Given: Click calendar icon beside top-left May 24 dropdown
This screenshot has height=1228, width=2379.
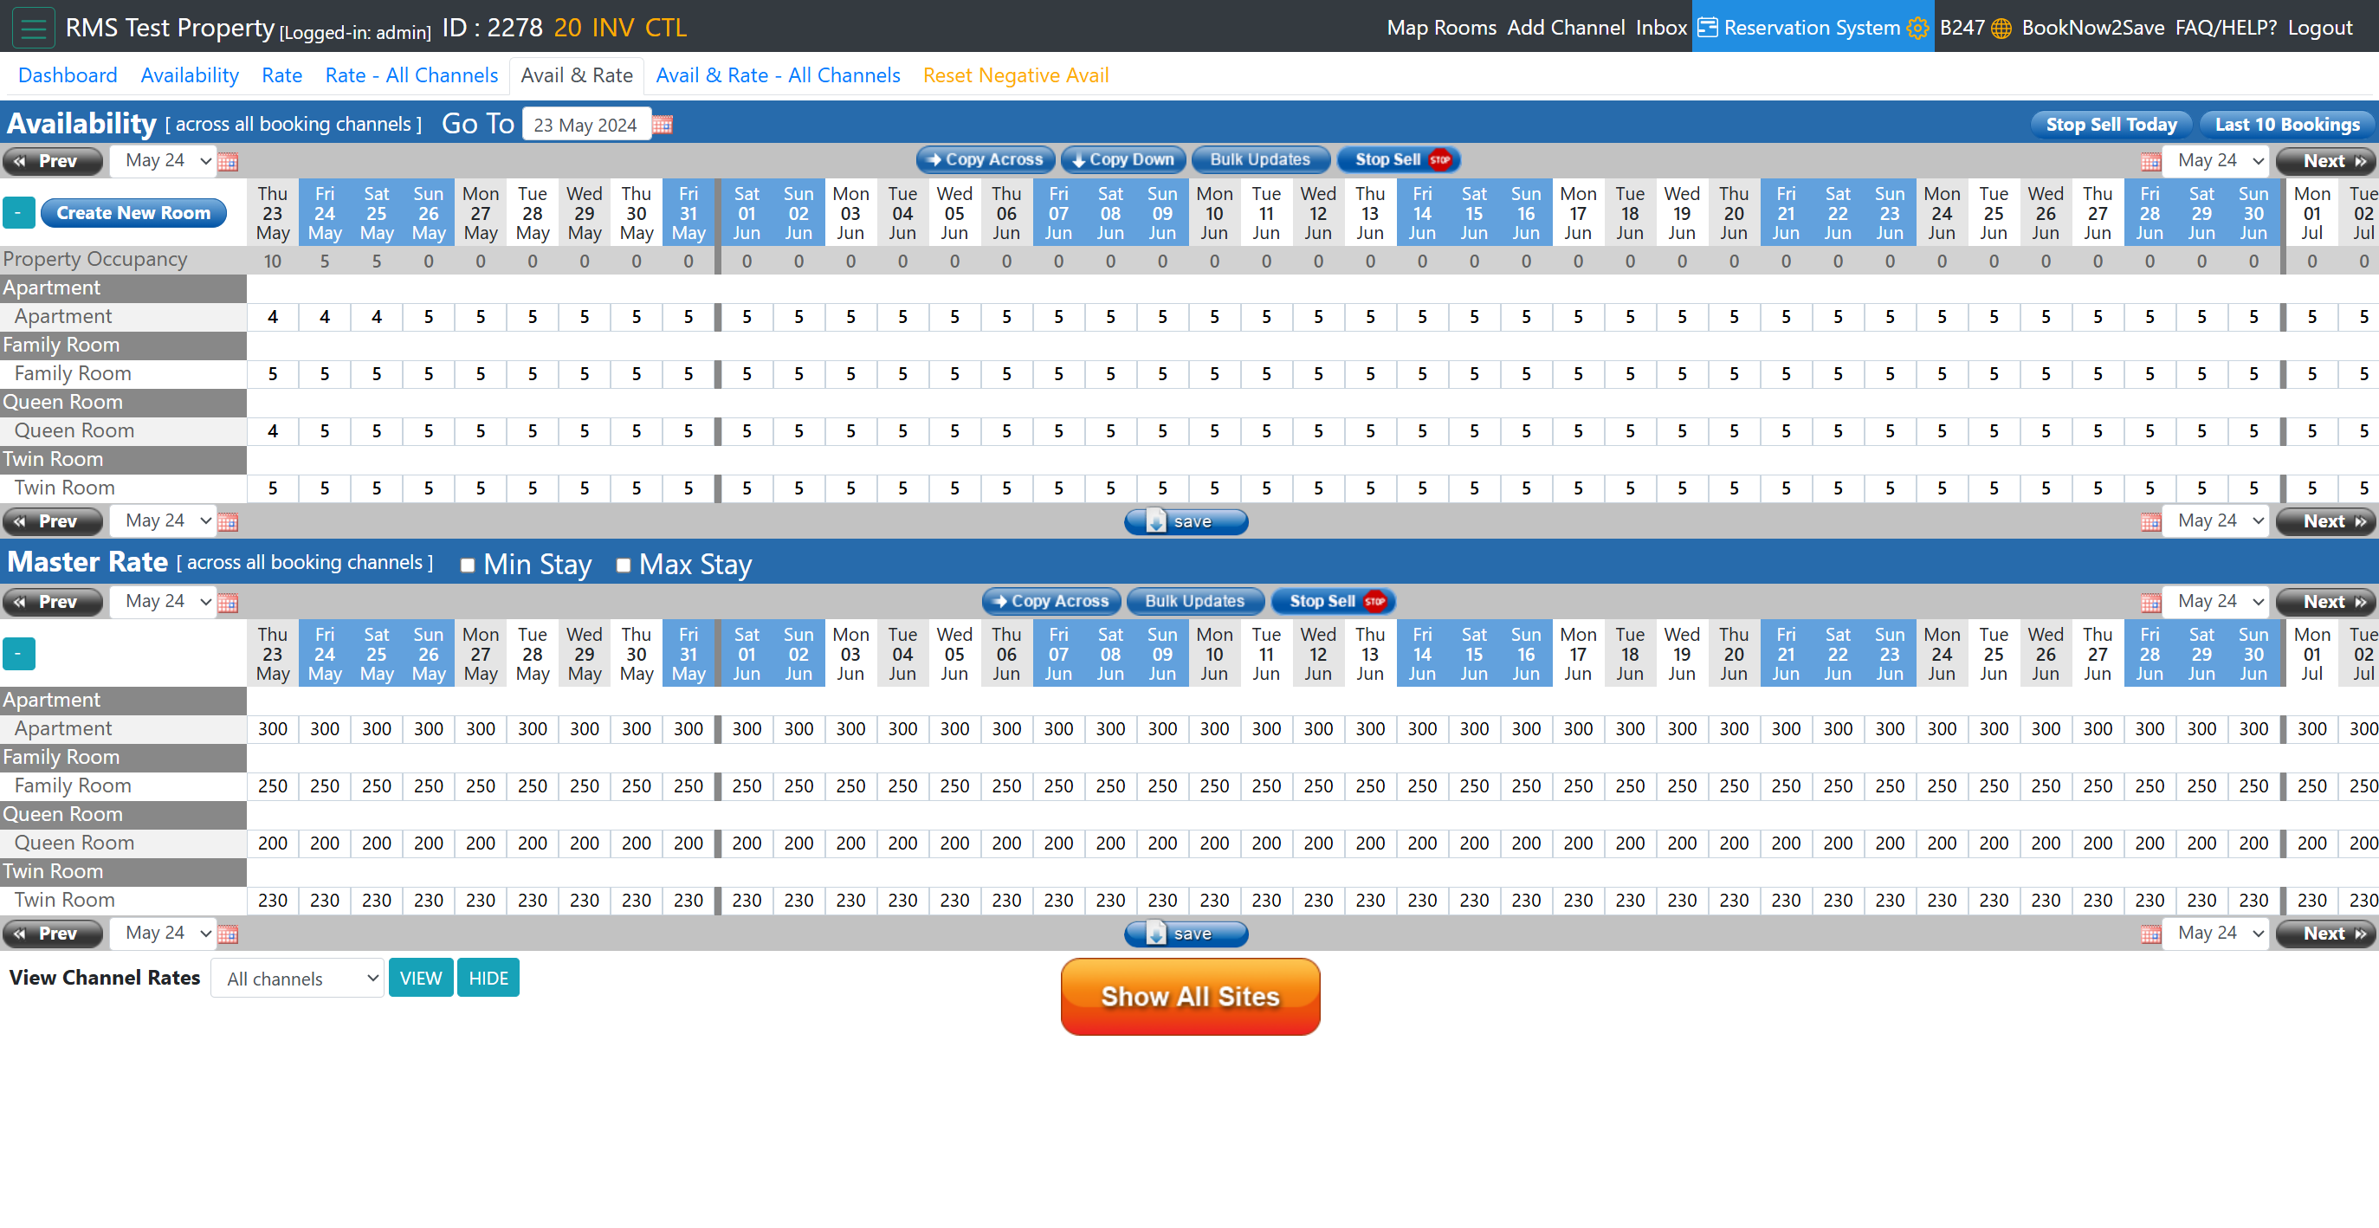Looking at the screenshot, I should [228, 162].
